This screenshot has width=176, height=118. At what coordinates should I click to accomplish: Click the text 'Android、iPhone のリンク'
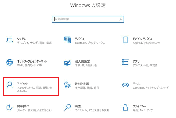147,43
